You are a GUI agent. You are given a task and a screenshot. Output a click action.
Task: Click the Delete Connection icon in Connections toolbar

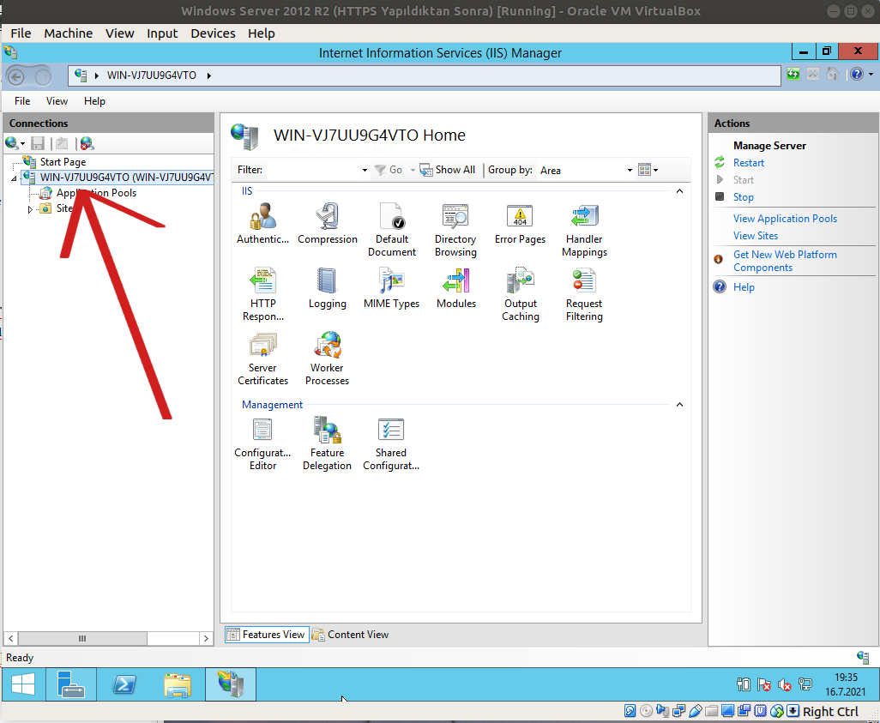86,144
